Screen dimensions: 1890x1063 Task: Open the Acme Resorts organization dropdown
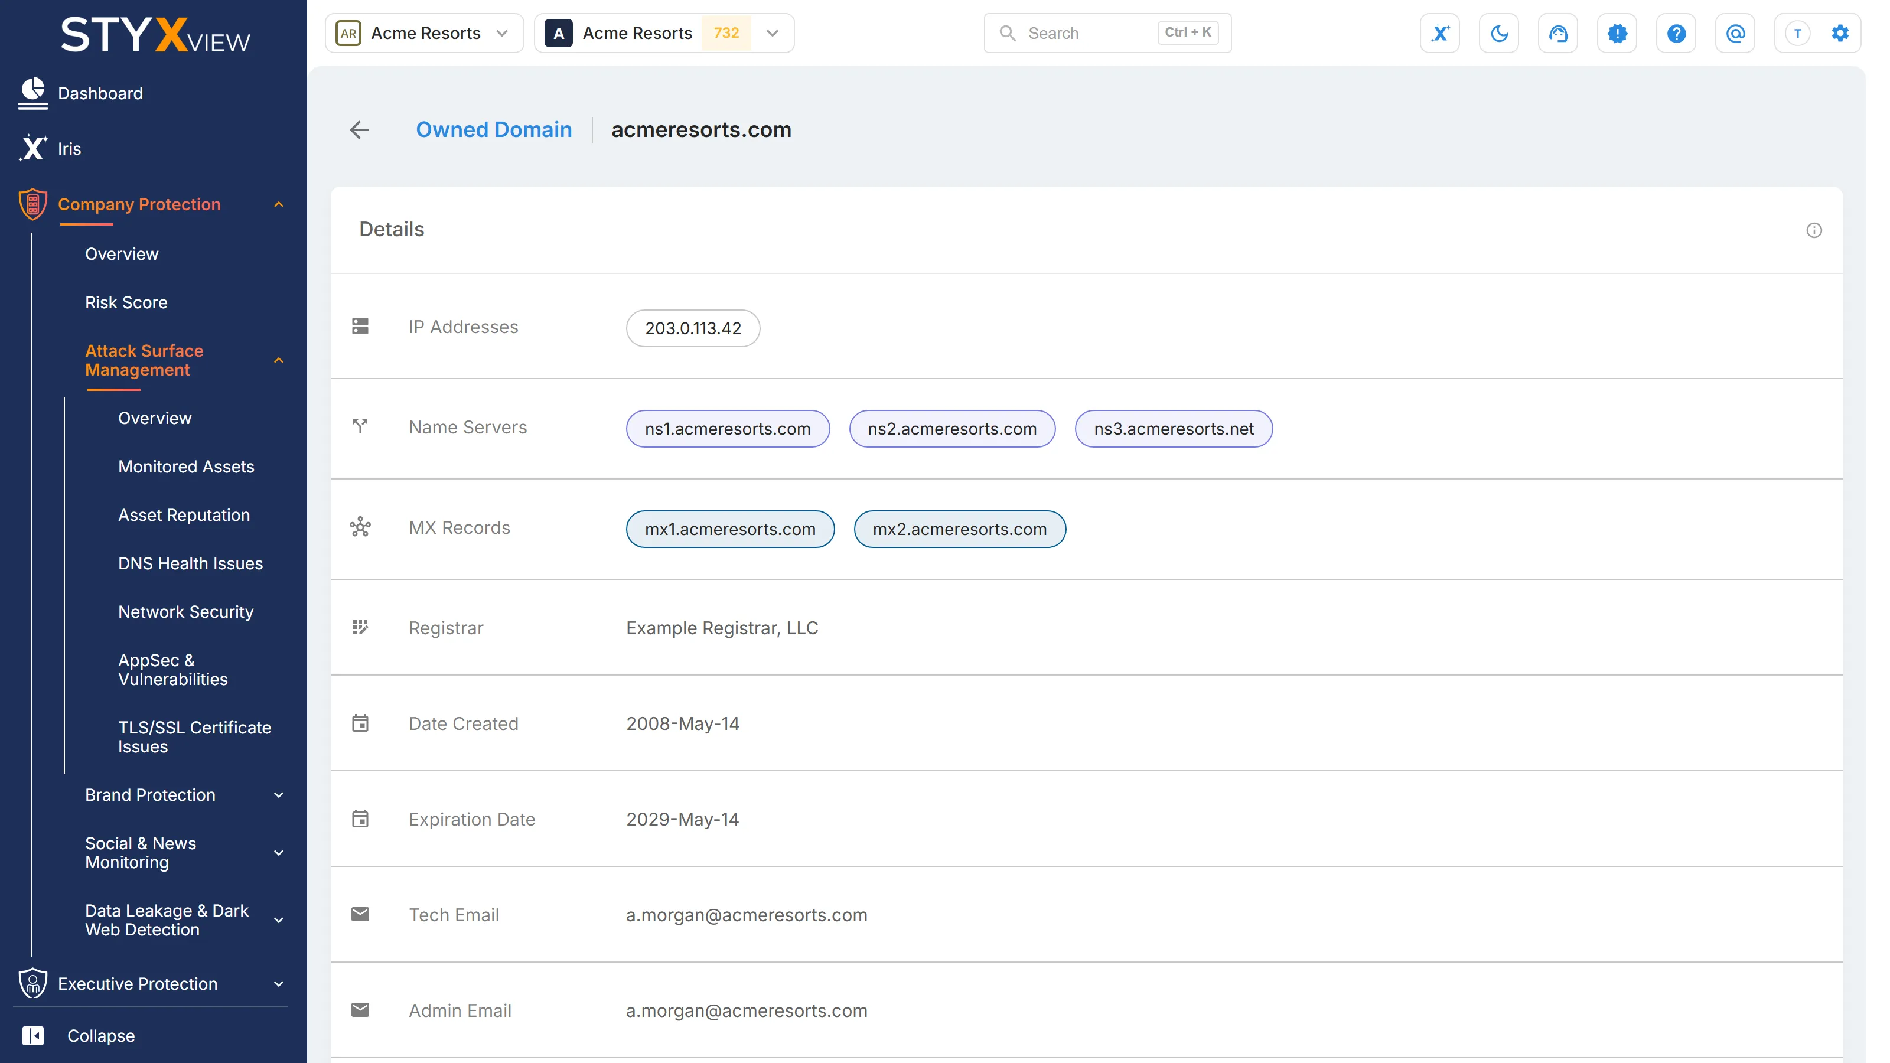coord(424,33)
